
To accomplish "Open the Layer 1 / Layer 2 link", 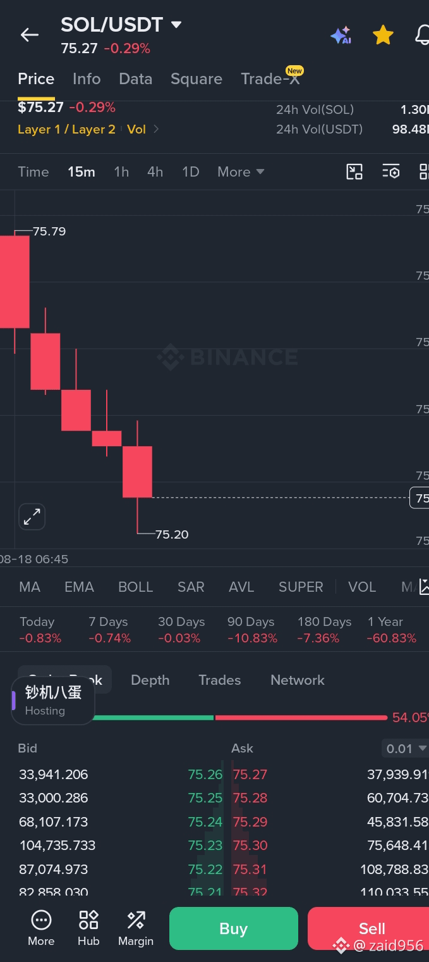I will pos(66,129).
